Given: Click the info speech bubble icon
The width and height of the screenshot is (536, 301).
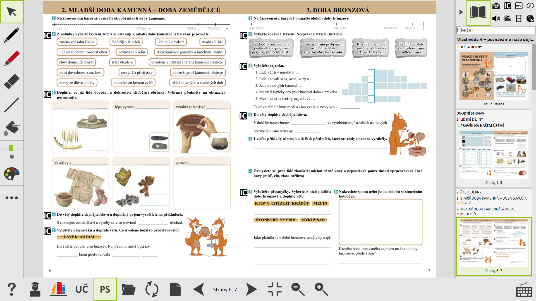Looking at the screenshot, I should (530, 6).
